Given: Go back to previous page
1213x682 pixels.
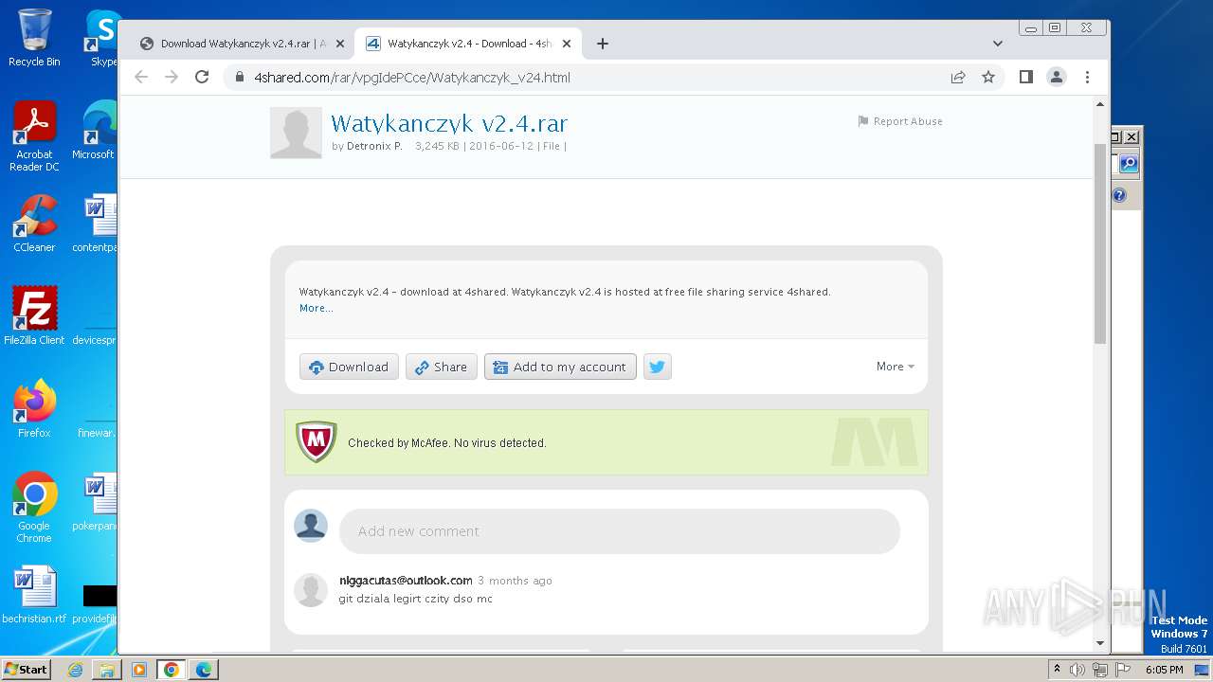Looking at the screenshot, I should coord(141,78).
